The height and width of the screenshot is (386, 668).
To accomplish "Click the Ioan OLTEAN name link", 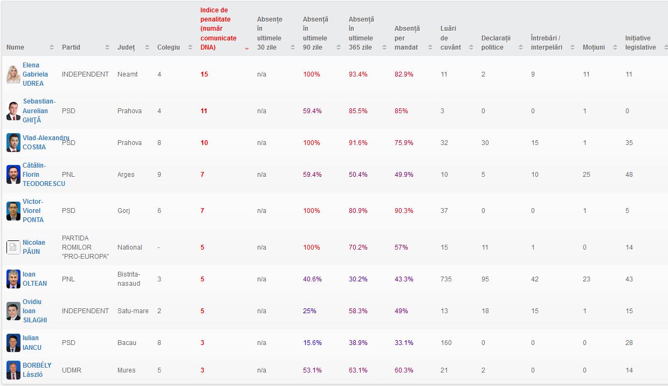I will click(35, 279).
